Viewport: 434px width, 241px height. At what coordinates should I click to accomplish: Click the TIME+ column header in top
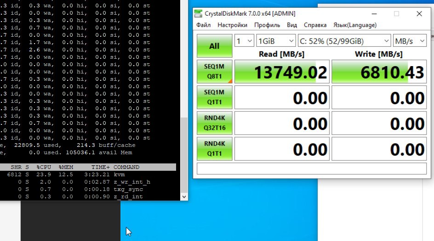tap(101, 167)
